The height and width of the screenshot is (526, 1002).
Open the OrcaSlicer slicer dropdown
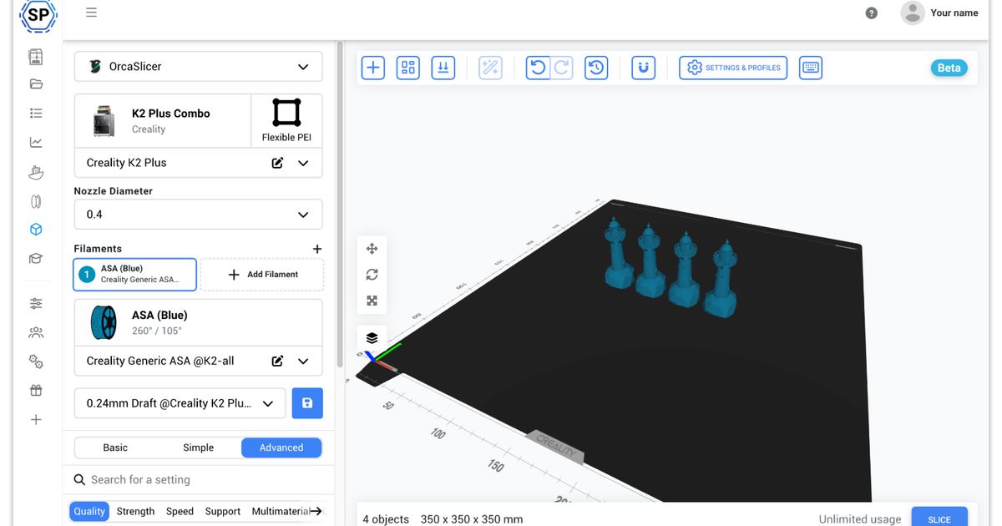click(199, 67)
